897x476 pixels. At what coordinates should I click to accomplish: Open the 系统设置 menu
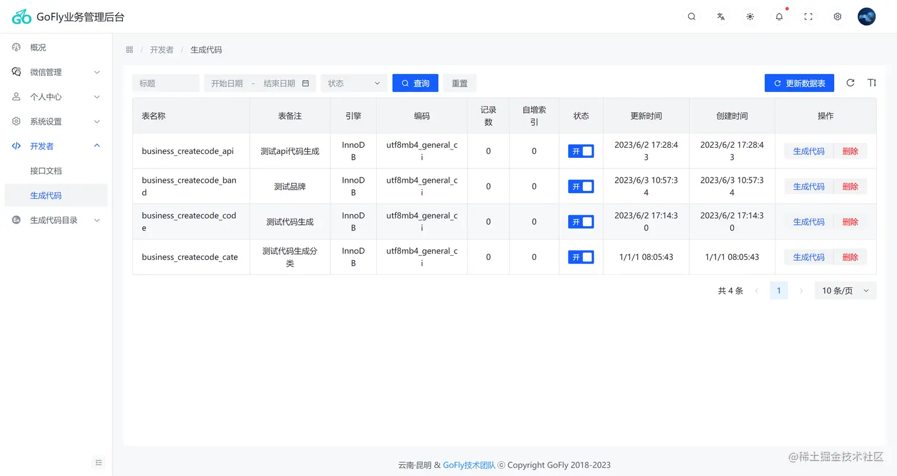56,122
